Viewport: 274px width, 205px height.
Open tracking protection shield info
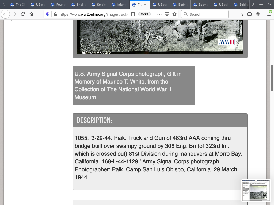[x=48, y=14]
